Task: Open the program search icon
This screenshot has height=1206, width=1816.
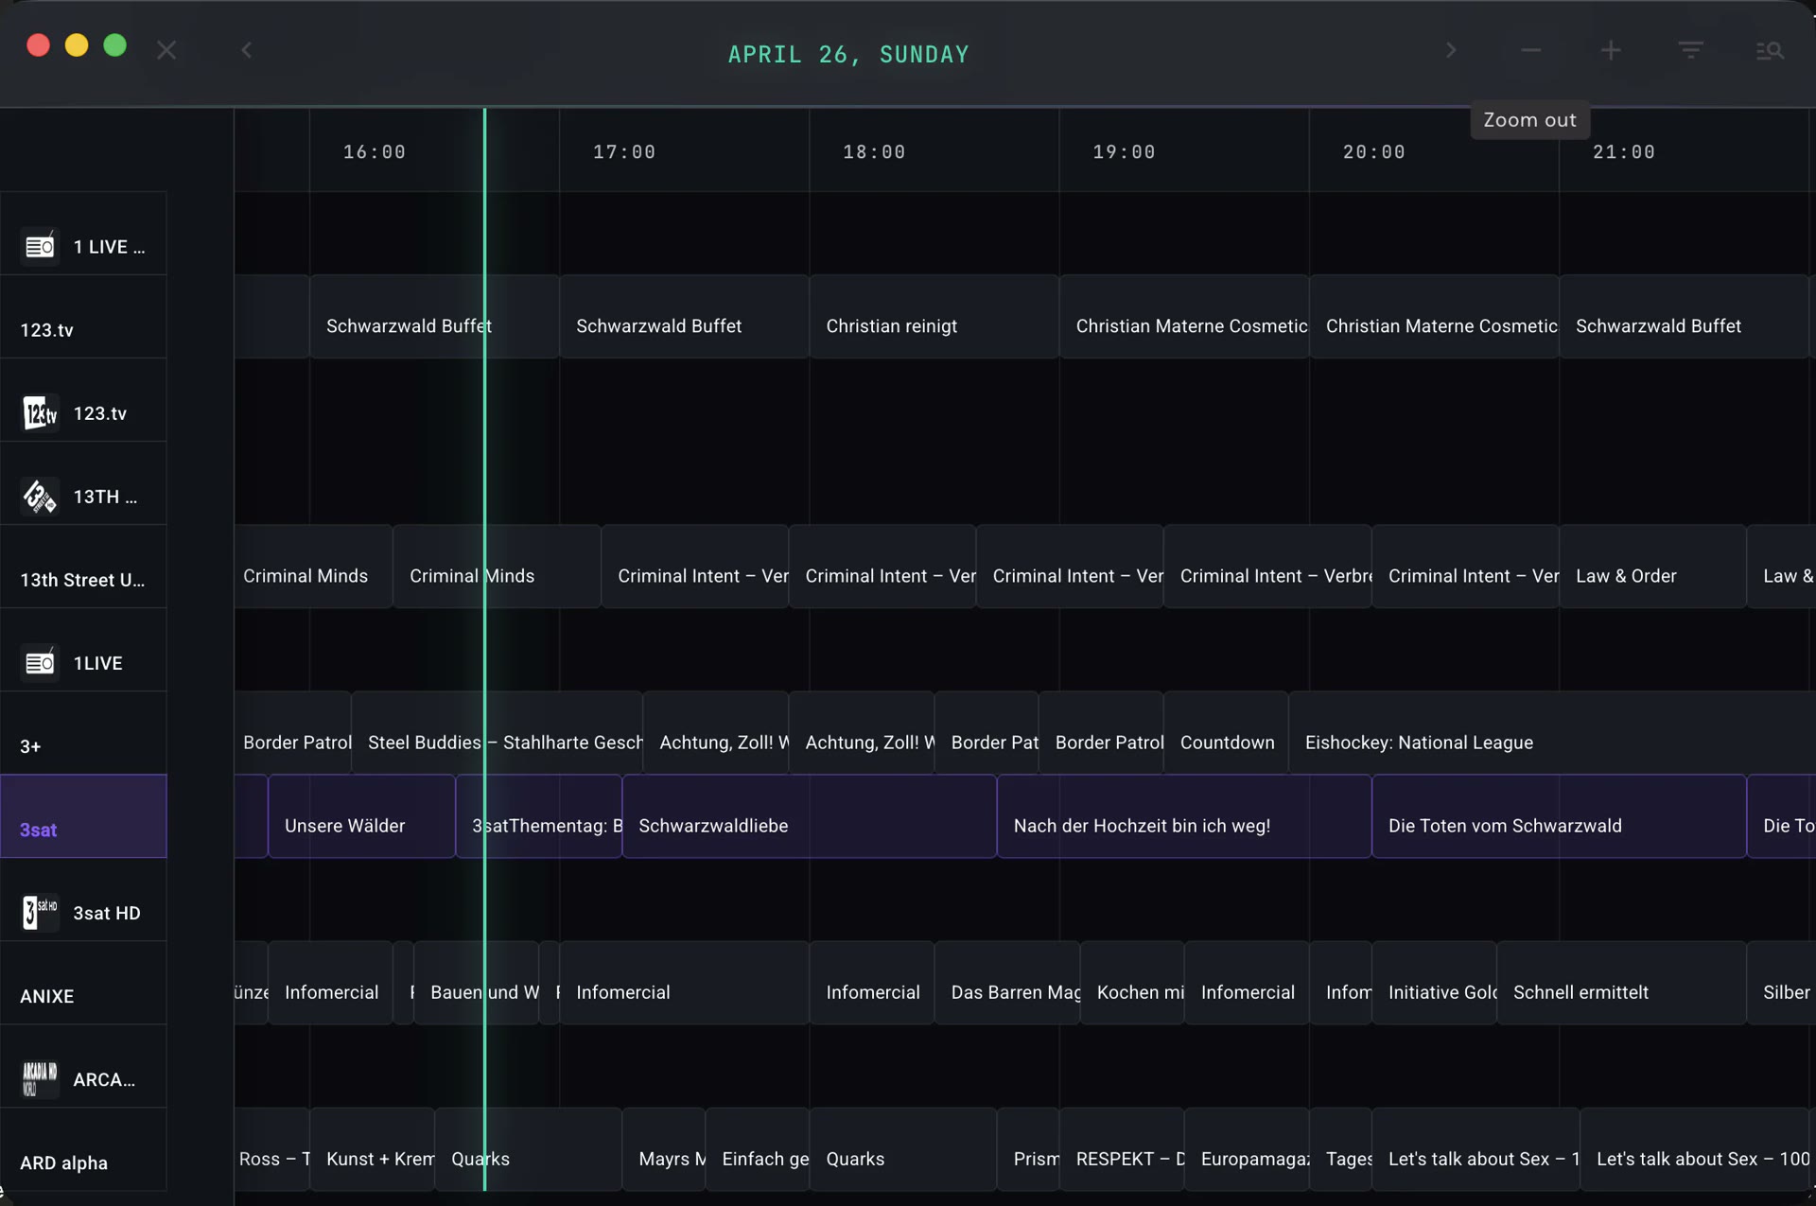Action: [x=1770, y=50]
